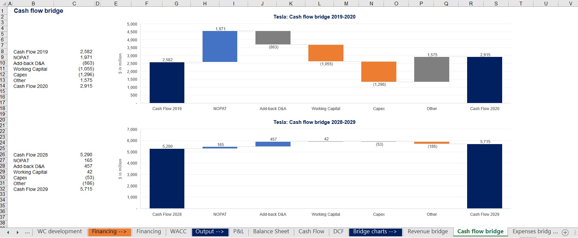Screen dimensions: 578x238
Task: Open the Output --> divider tab
Action: 210,232
